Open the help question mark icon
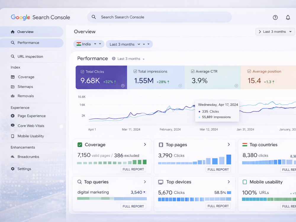Image resolution: width=296 pixels, height=222 pixels. click(275, 17)
